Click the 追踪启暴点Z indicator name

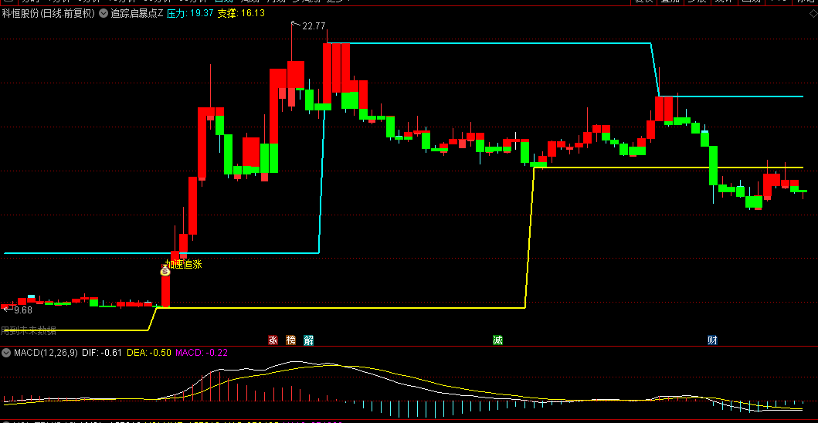[137, 14]
